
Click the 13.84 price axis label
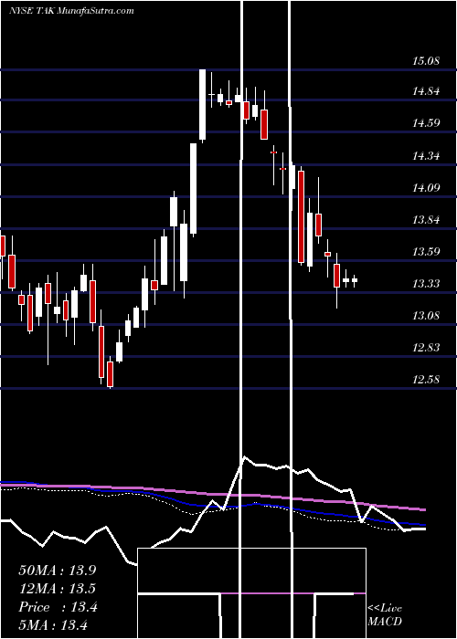[426, 220]
